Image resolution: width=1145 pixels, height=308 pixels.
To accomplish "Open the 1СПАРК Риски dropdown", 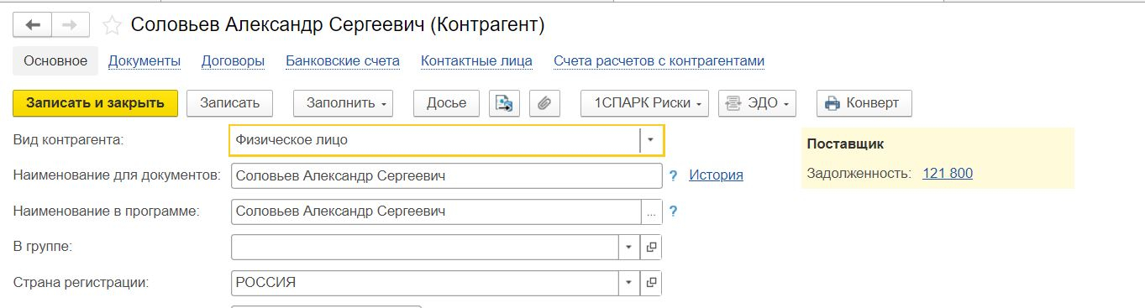I will [x=645, y=103].
